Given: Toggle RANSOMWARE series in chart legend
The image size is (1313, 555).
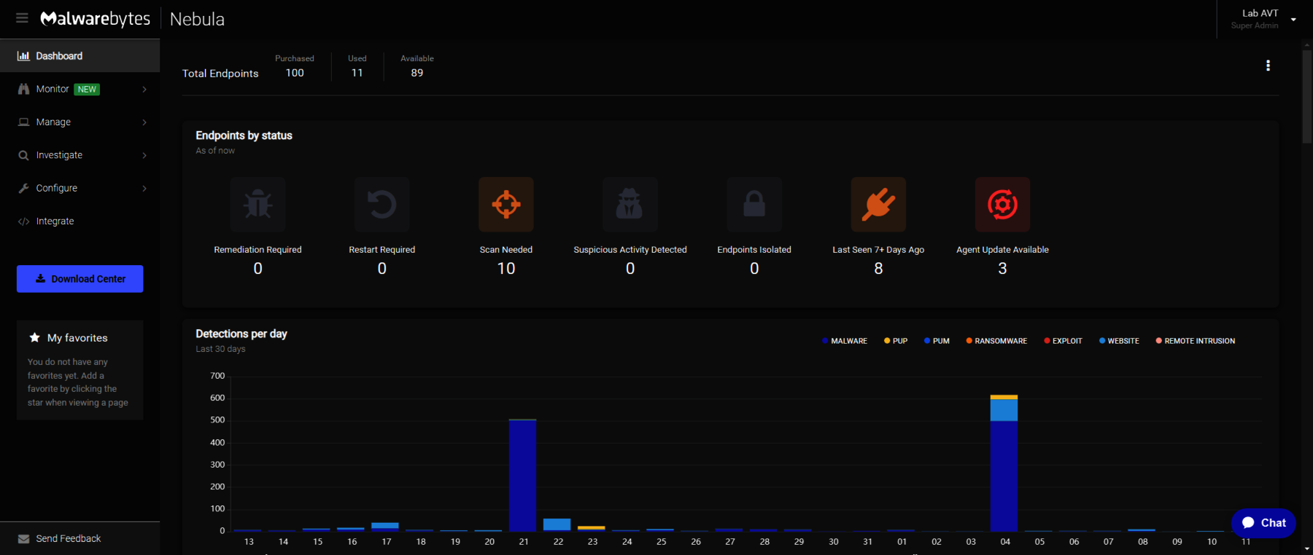Looking at the screenshot, I should [996, 341].
